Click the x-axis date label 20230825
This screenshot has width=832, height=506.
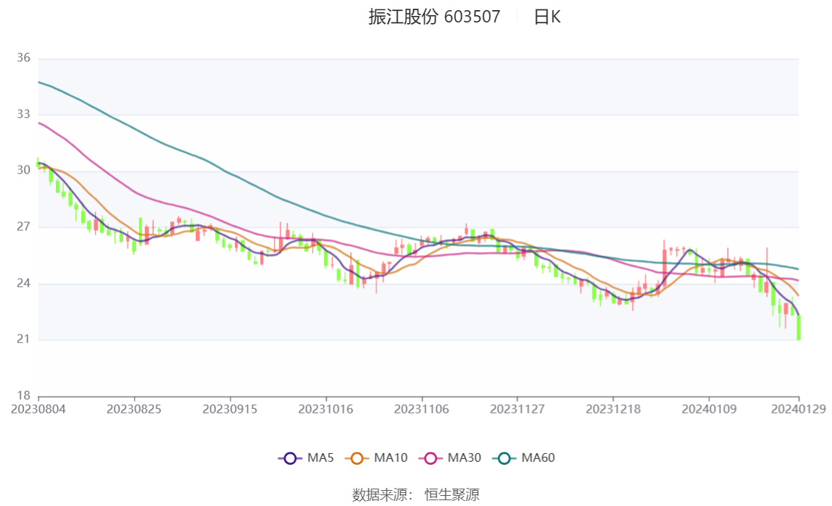click(133, 409)
